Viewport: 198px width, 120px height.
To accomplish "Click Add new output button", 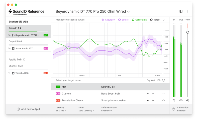I will [x=28, y=109].
